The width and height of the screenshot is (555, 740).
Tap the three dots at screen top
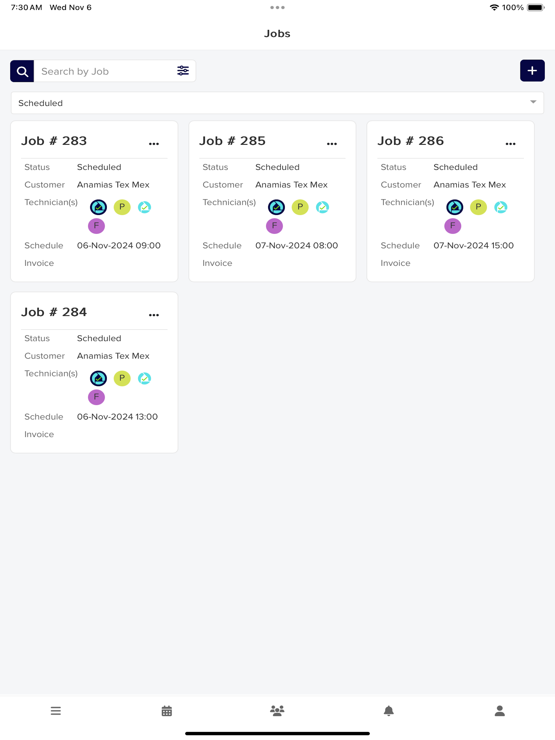(x=277, y=7)
